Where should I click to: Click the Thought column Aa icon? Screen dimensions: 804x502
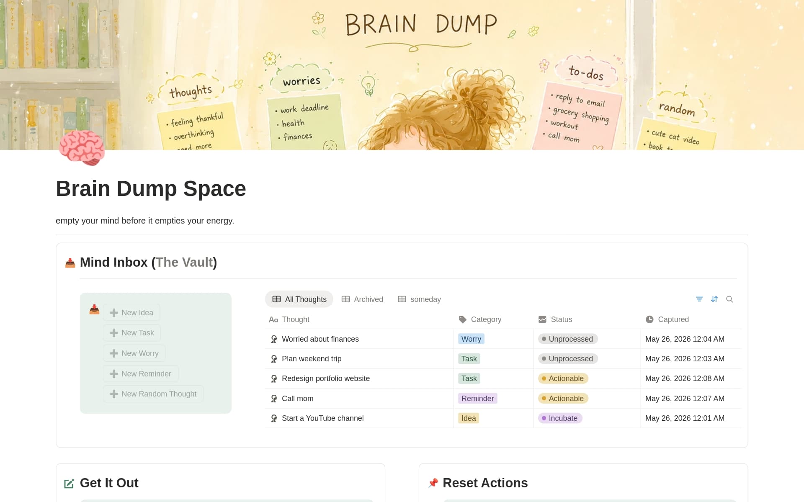(x=273, y=319)
